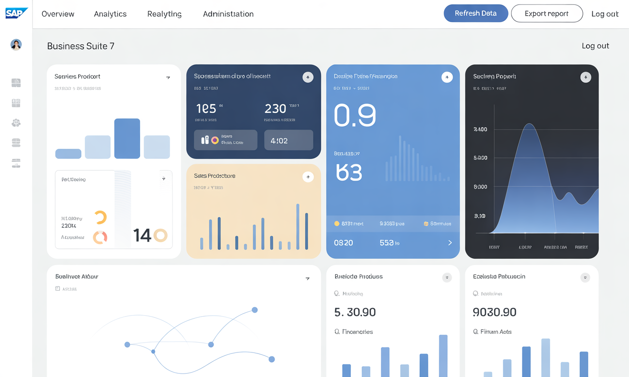The height and width of the screenshot is (377, 629).
Task: Select the sidebar icon directly below the gear
Action: pyautogui.click(x=16, y=143)
